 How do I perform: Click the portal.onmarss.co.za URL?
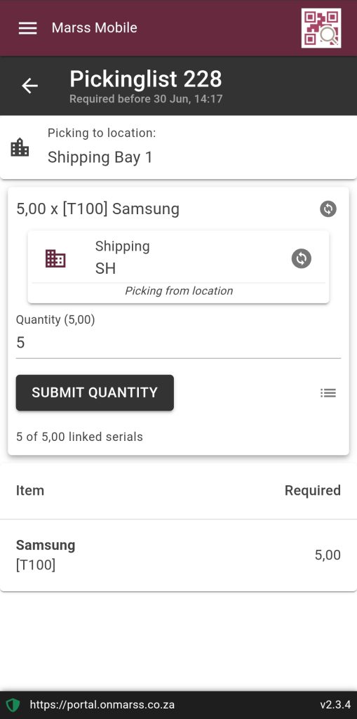102,705
